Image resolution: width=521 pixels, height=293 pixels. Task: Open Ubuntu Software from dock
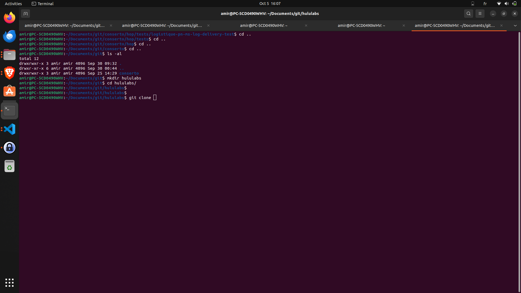coord(9,91)
